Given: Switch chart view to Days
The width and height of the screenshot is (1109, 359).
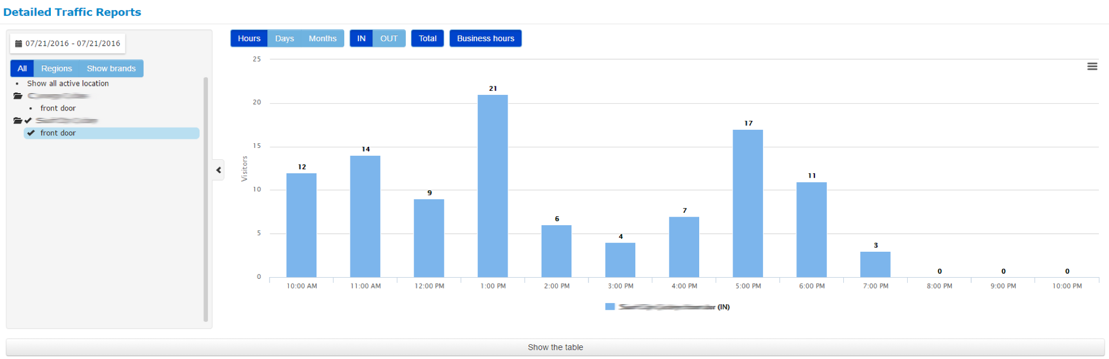Looking at the screenshot, I should (284, 38).
